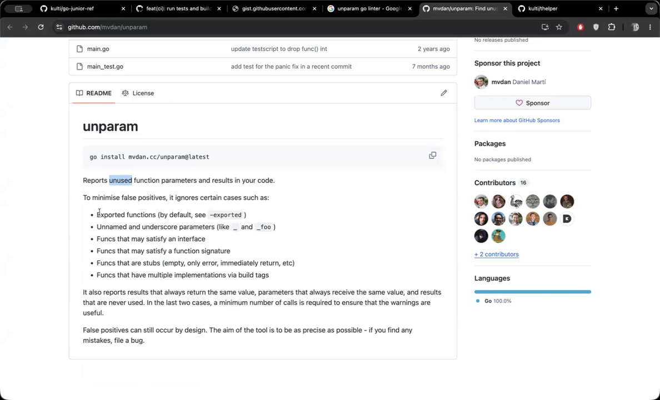The image size is (660, 400).
Task: Open '+ 2 contributors' link
Action: [497, 254]
